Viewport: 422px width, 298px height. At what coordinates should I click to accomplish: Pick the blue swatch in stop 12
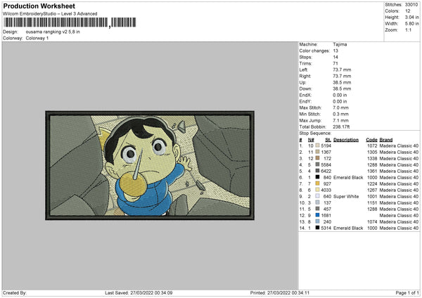(x=318, y=215)
